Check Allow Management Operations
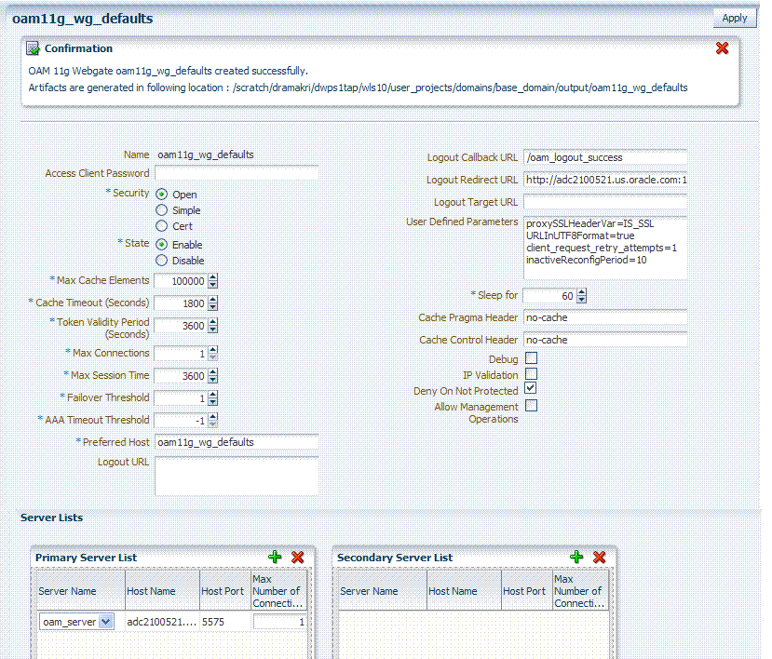Screen dimensions: 772x659 (x=531, y=405)
